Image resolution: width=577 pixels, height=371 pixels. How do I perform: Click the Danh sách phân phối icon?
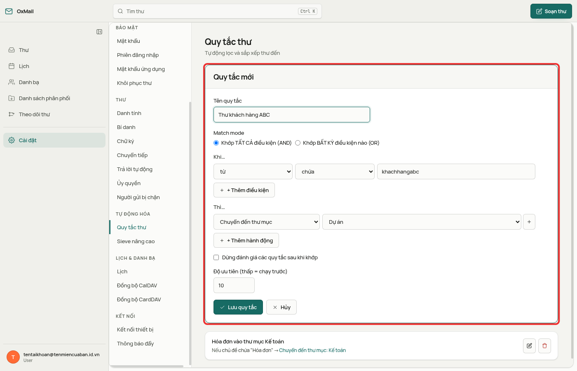point(12,98)
